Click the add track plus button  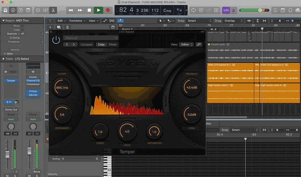[x=50, y=27]
